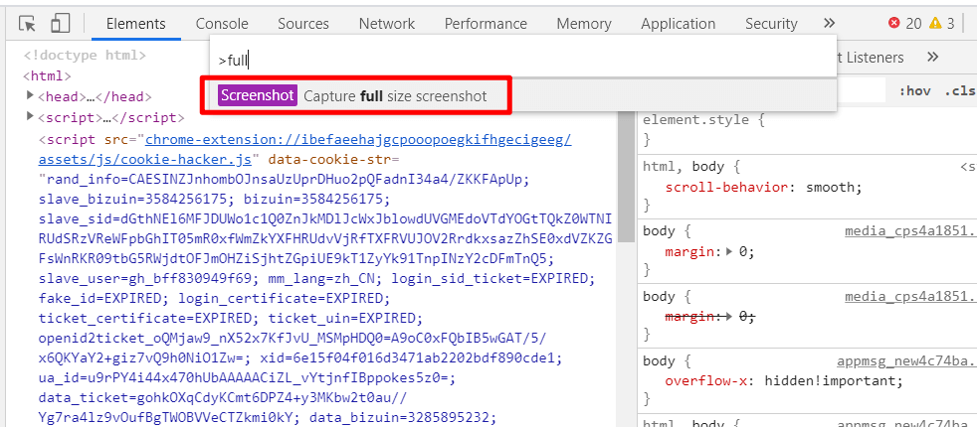977x427 pixels.
Task: Open the Elements tab
Action: coord(136,24)
